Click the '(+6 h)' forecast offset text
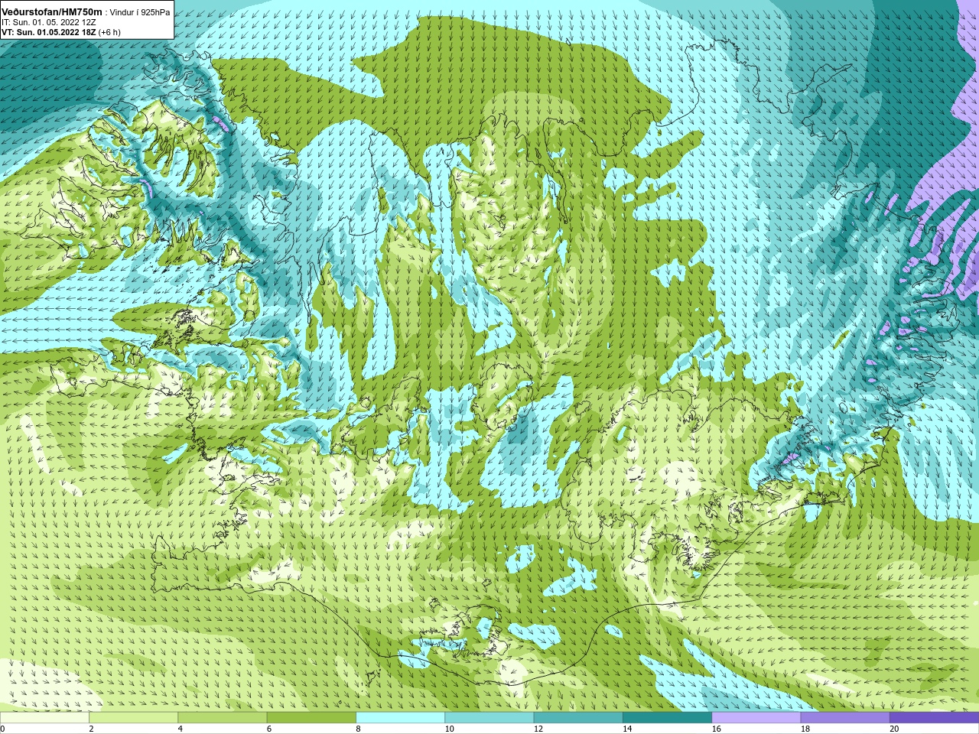The image size is (979, 734). coord(109,32)
